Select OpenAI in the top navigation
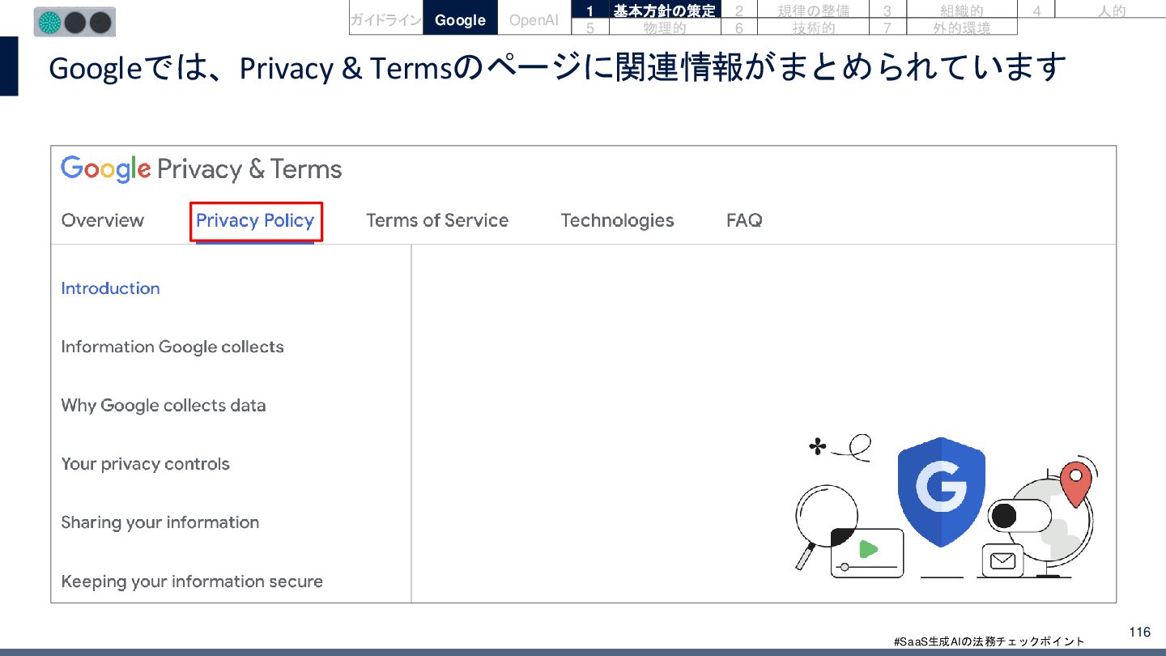The width and height of the screenshot is (1166, 656). pos(534,20)
